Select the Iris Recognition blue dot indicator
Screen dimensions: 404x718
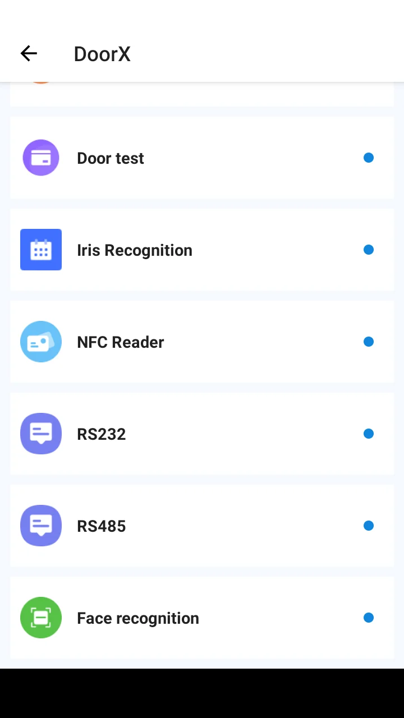click(x=369, y=250)
